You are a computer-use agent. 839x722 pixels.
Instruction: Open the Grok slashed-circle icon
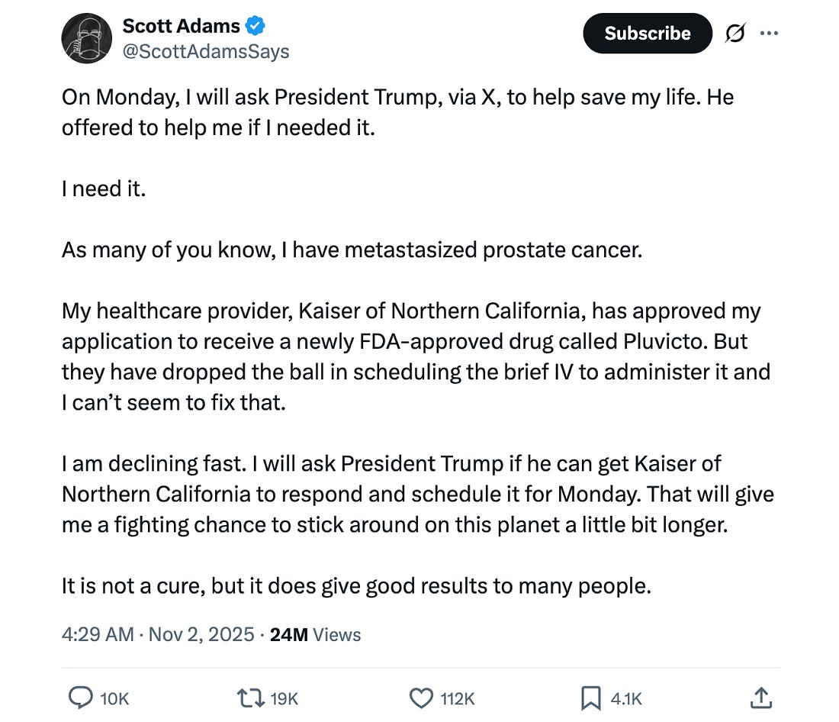pyautogui.click(x=736, y=34)
